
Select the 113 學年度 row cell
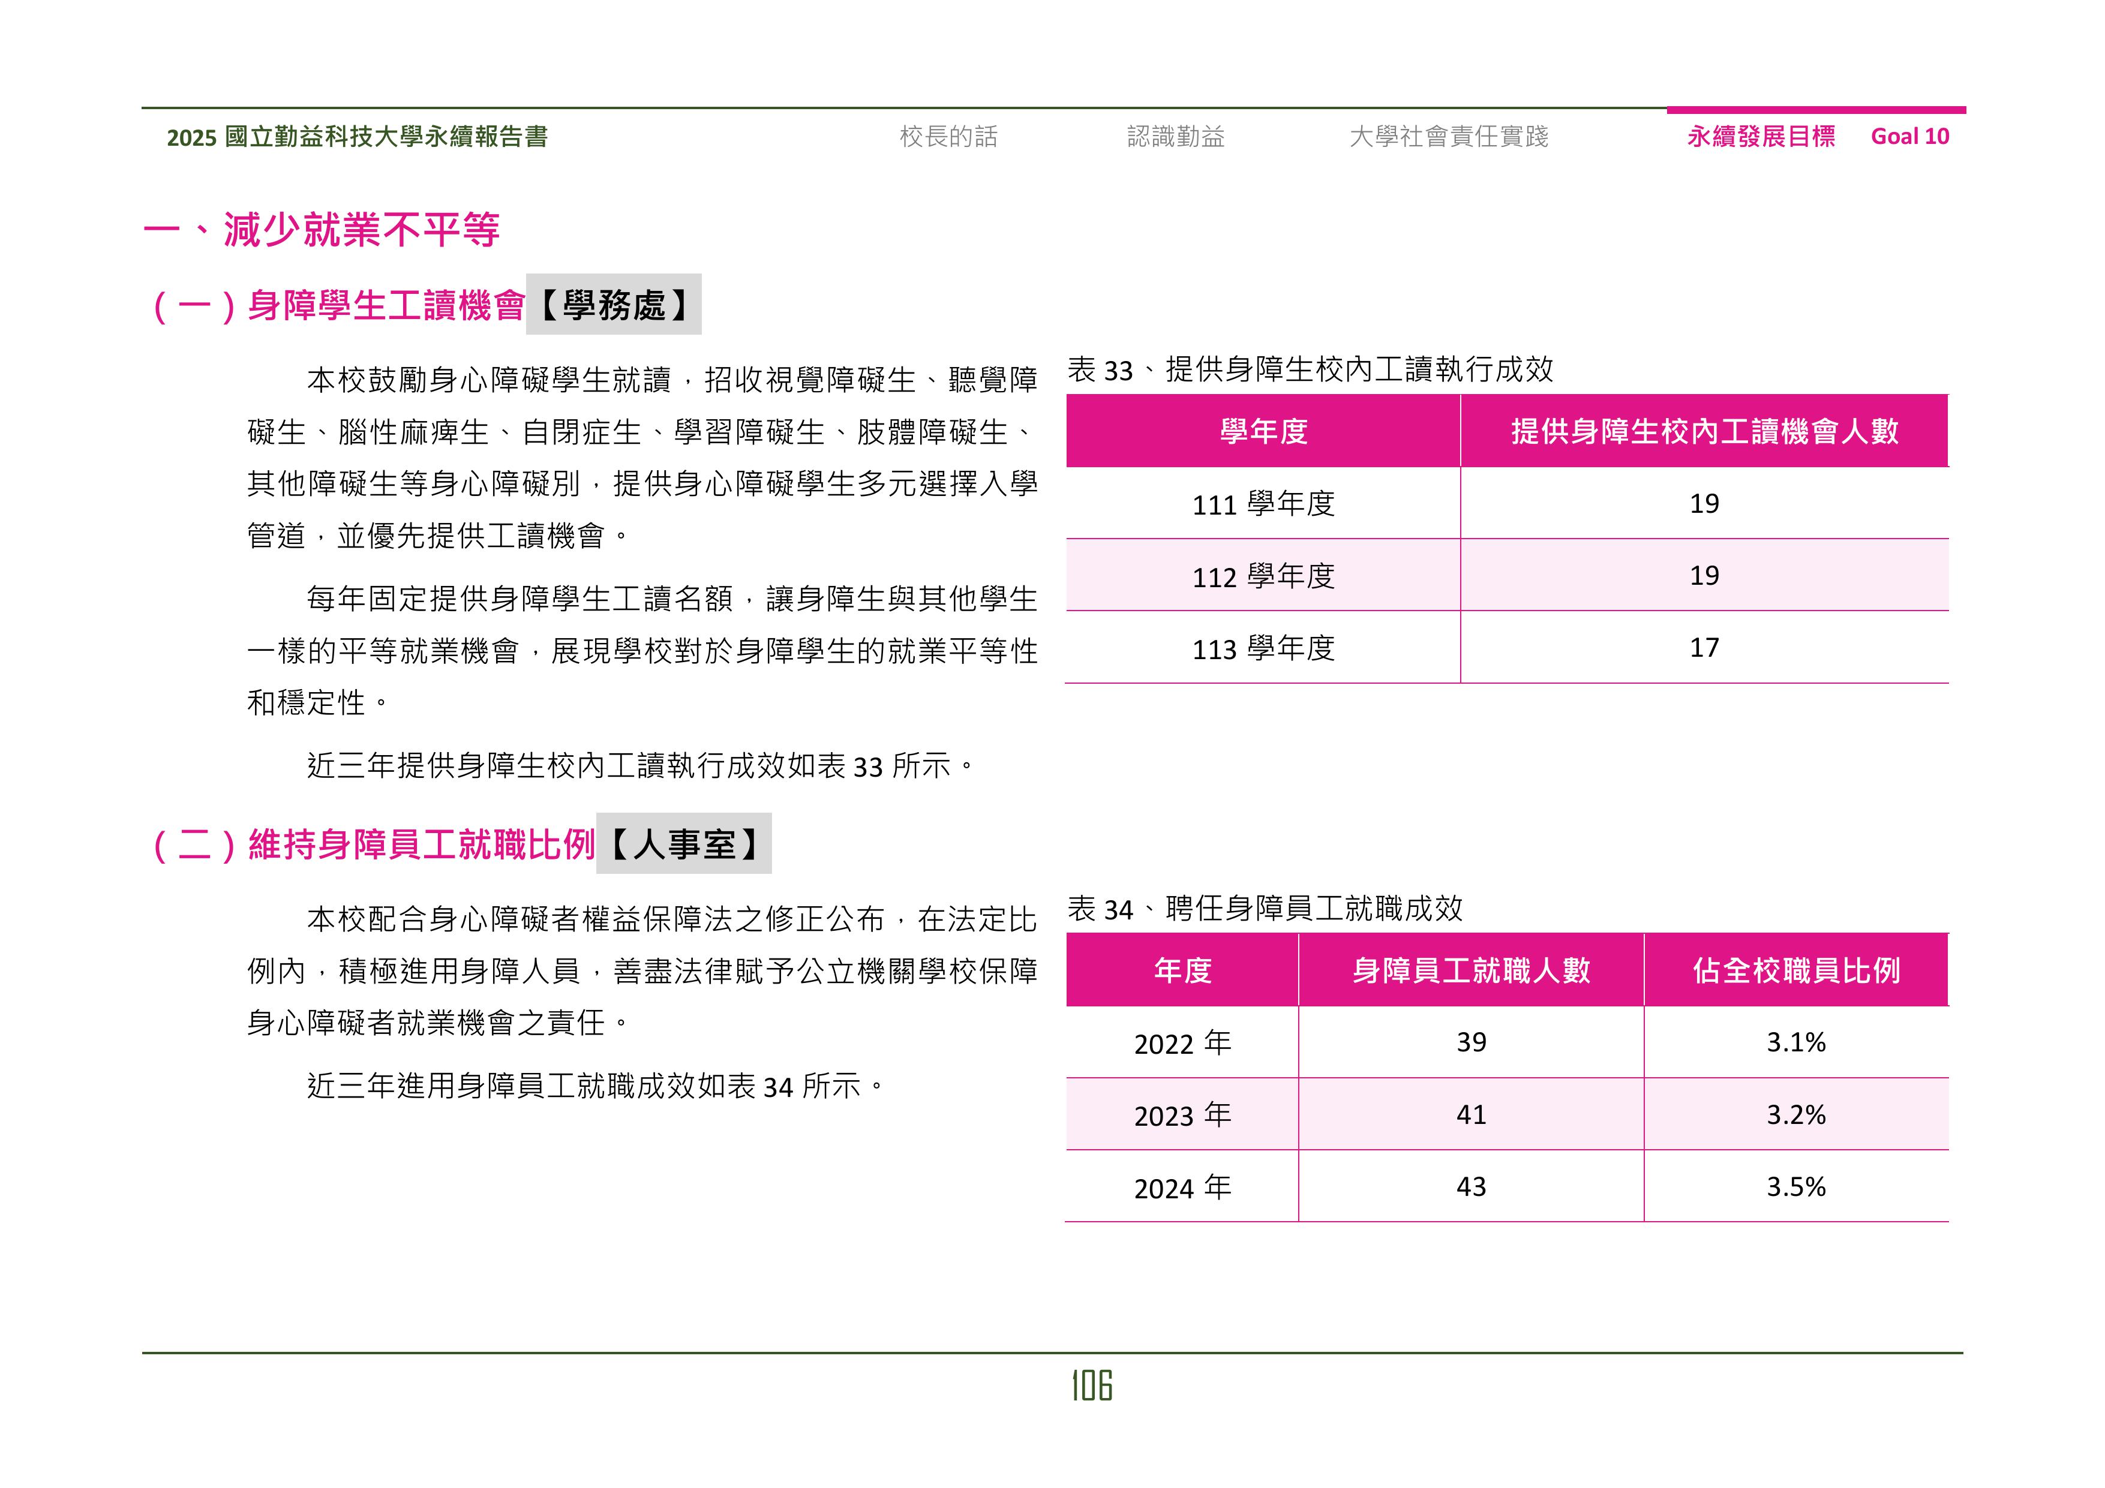(1262, 648)
